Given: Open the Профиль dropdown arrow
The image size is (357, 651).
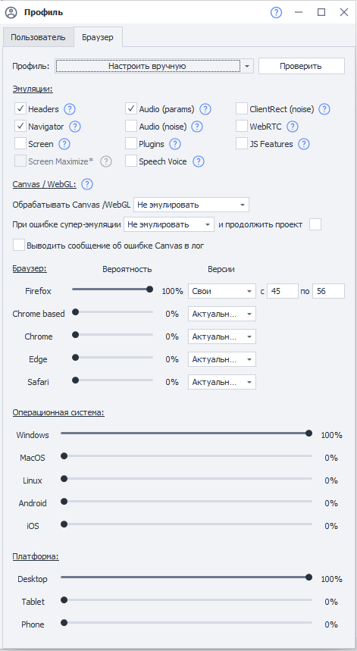Looking at the screenshot, I should [247, 66].
